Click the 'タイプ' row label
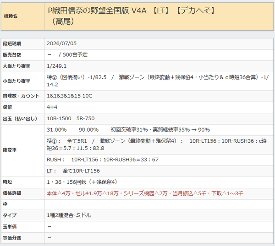Screen dimensions: 275x246 coord(10,215)
